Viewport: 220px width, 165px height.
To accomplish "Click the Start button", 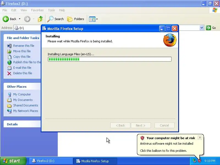I will 13,161.
